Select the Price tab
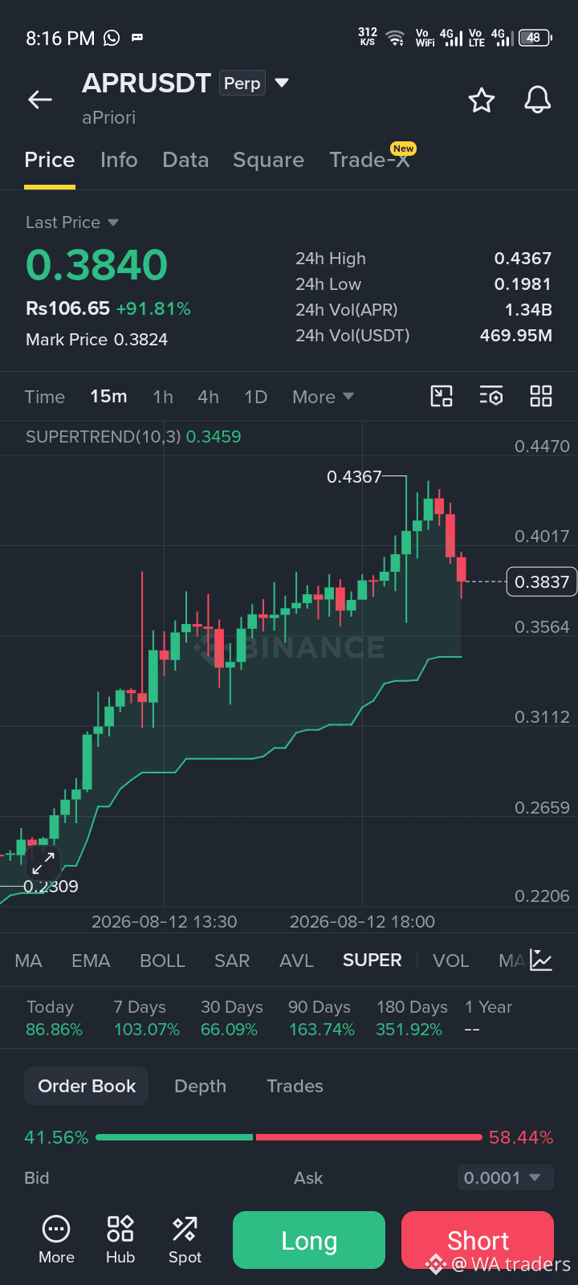Screen dimensions: 578x1285 click(50, 160)
